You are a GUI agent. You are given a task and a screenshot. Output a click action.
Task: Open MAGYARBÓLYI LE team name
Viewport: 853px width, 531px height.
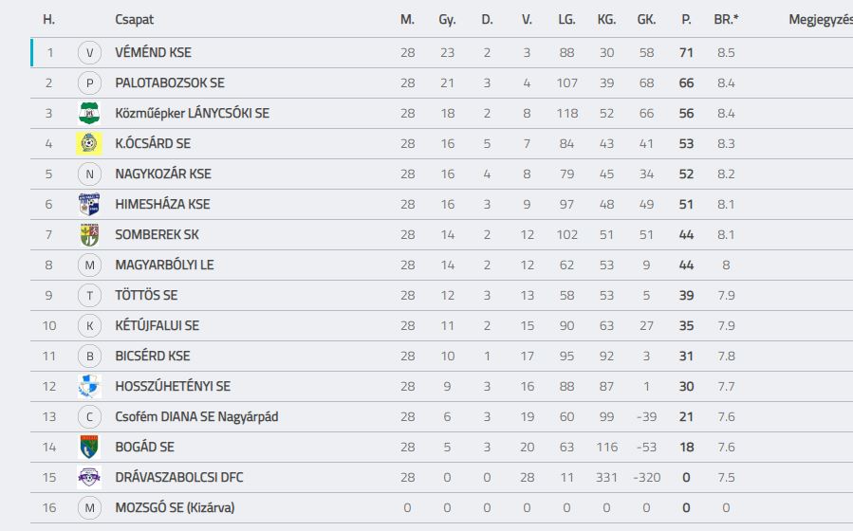click(x=164, y=265)
